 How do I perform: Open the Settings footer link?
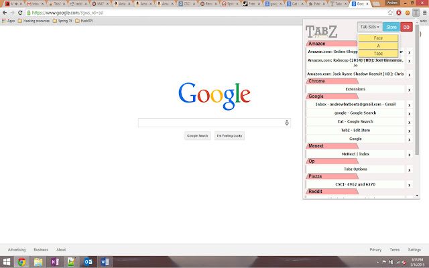(414, 250)
